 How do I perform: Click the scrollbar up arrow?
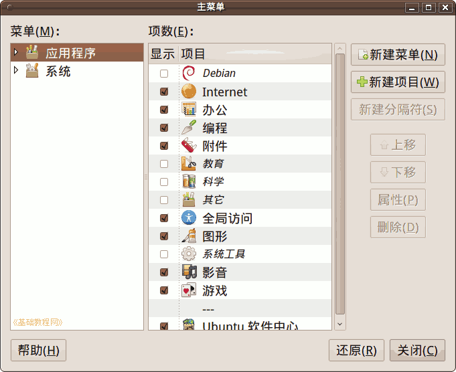pos(340,48)
